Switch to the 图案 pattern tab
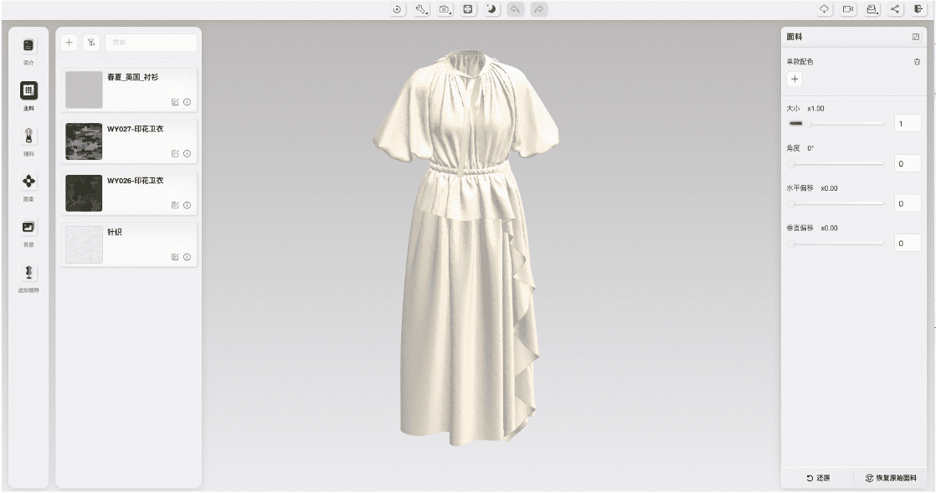This screenshot has width=936, height=493. [28, 182]
